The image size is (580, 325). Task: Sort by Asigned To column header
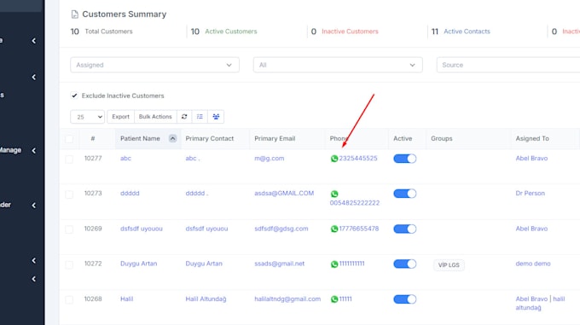(x=532, y=139)
